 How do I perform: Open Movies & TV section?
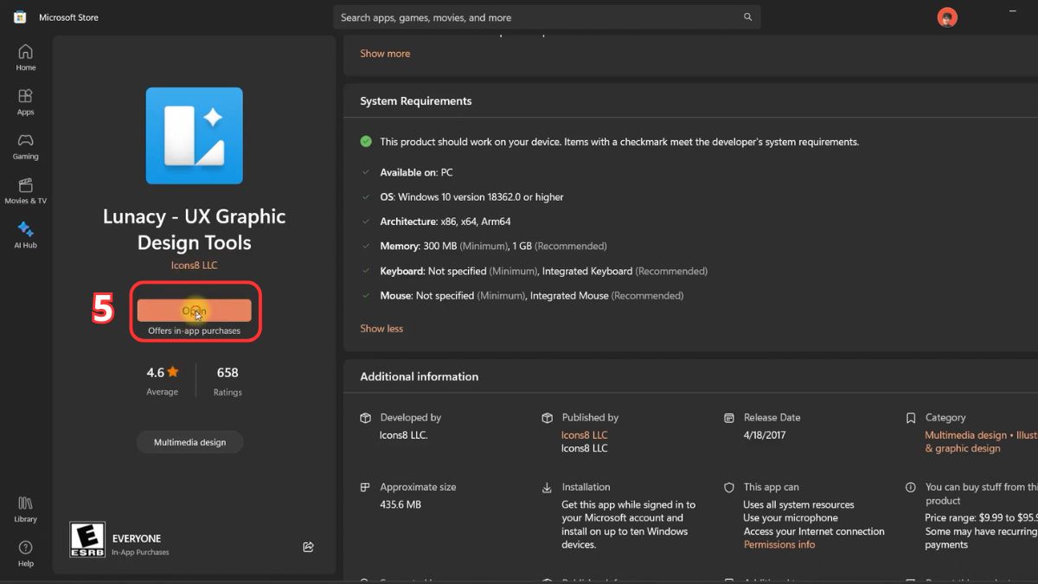26,190
